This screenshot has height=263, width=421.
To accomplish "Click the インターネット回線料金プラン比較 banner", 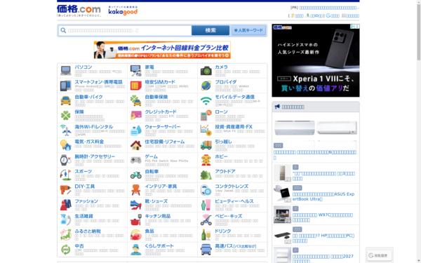I will [162, 50].
